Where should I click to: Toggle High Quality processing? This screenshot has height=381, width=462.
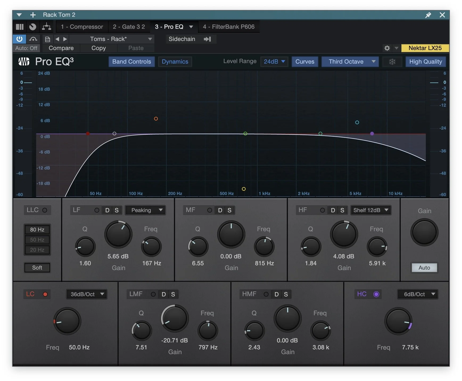(x=426, y=61)
